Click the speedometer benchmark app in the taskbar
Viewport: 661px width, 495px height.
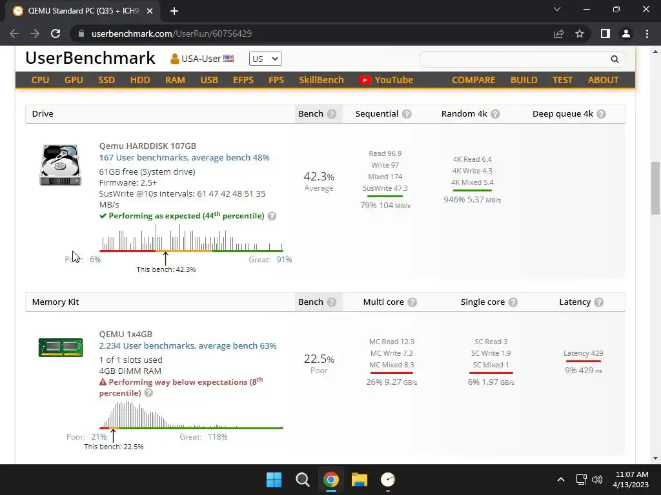point(388,480)
